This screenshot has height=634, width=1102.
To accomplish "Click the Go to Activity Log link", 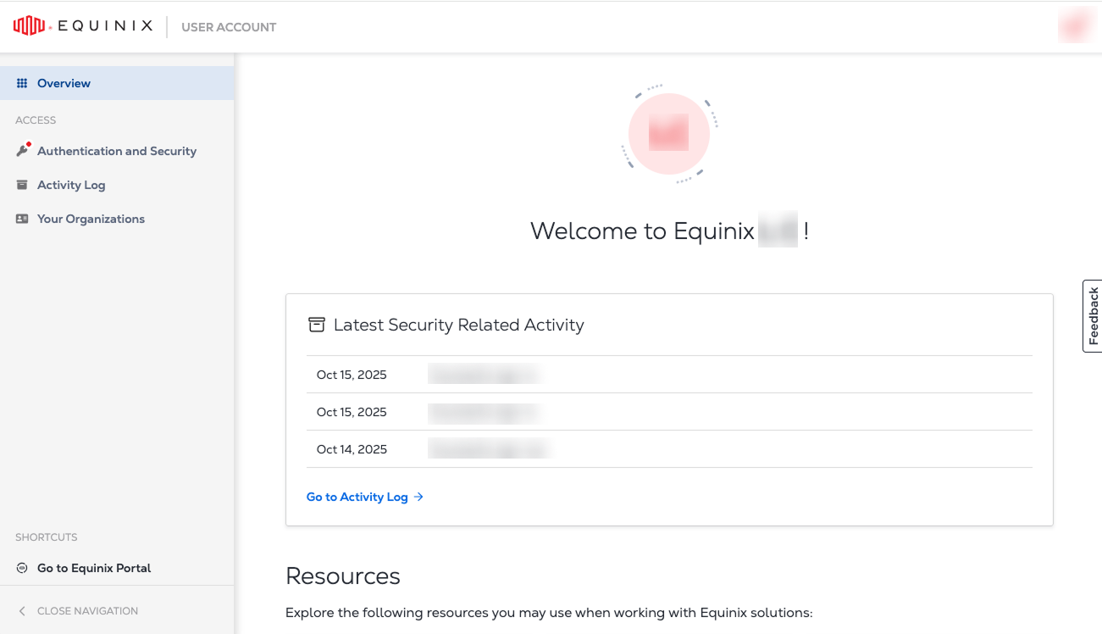I will (357, 497).
